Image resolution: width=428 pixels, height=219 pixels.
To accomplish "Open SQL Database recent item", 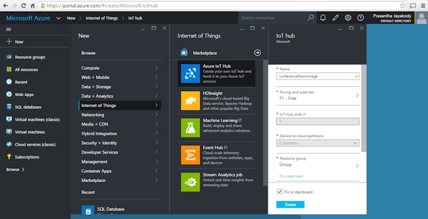I will click(120, 210).
